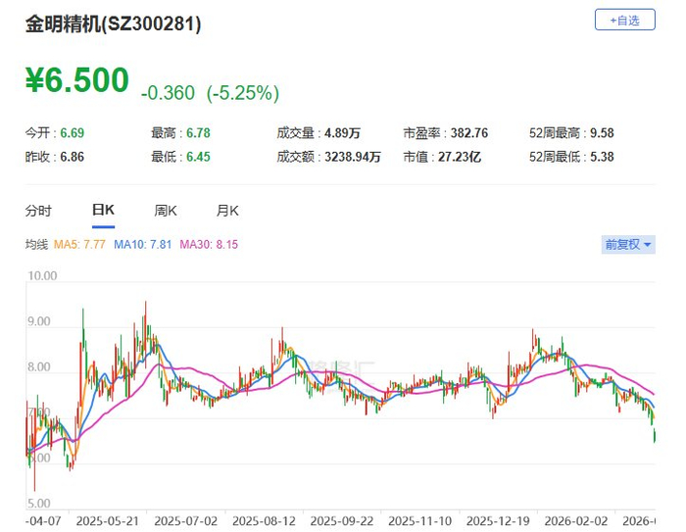Click y-axis label 5.00

pyautogui.click(x=39, y=504)
